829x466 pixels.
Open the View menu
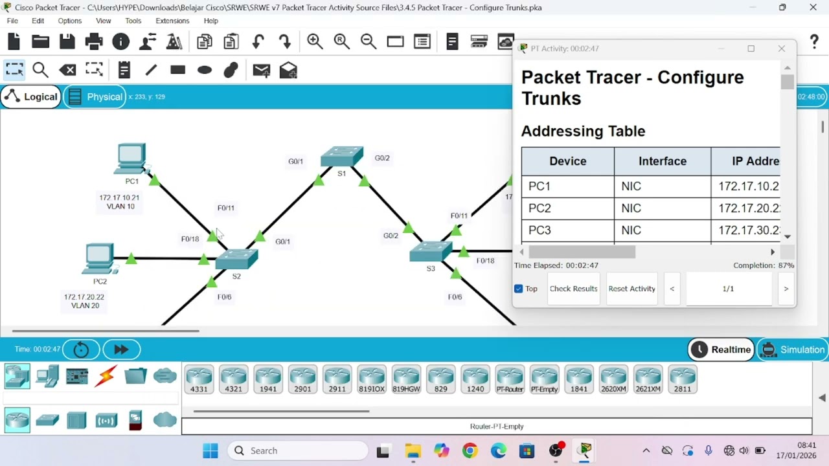pos(104,21)
